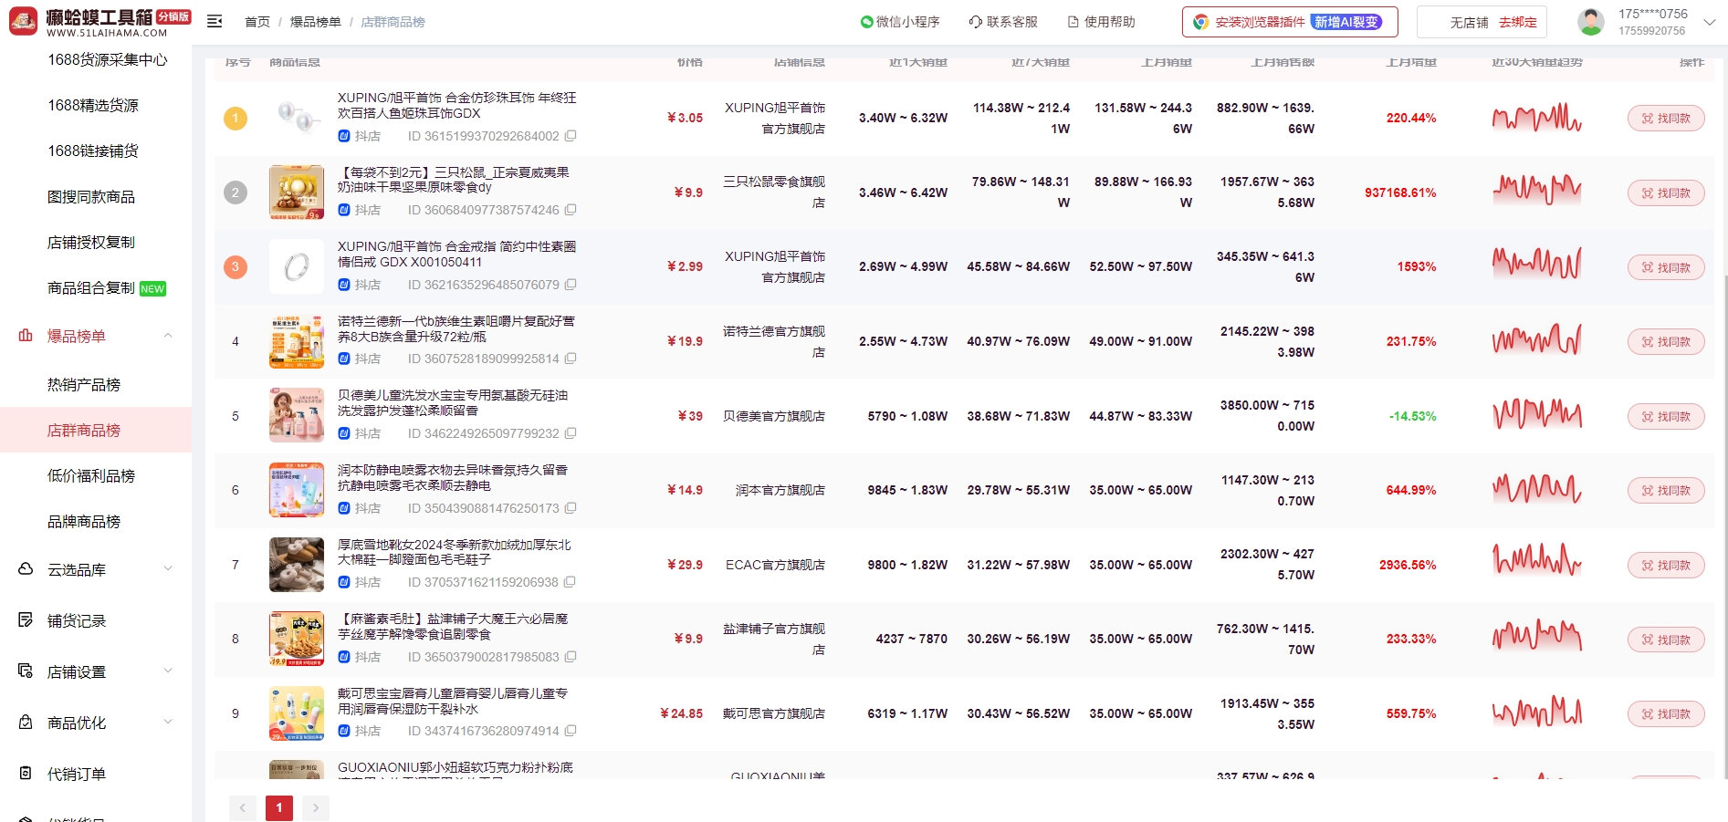Go to previous page arrow
This screenshot has height=822, width=1728.
[242, 807]
